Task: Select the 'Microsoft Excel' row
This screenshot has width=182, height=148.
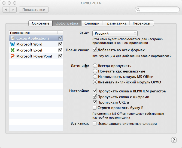Action: click(x=36, y=50)
